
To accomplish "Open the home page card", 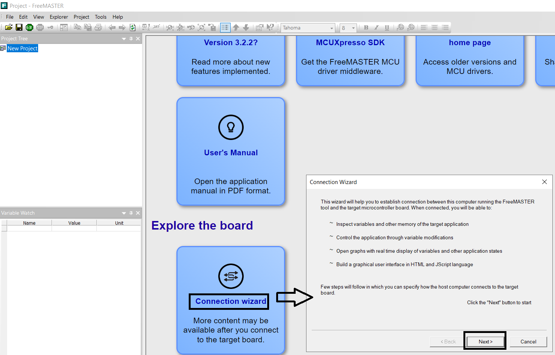I will tap(470, 60).
